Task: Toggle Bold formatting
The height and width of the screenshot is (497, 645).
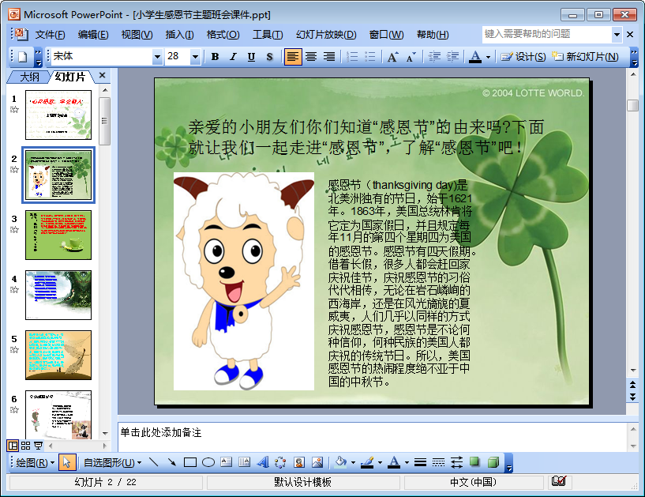Action: coord(215,57)
